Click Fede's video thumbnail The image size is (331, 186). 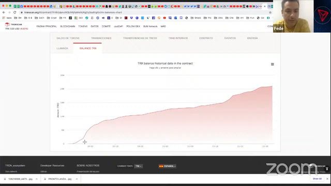[x=293, y=16]
